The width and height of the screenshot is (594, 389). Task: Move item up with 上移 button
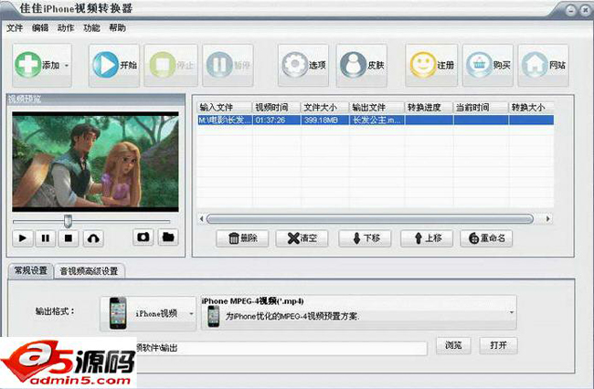click(427, 238)
